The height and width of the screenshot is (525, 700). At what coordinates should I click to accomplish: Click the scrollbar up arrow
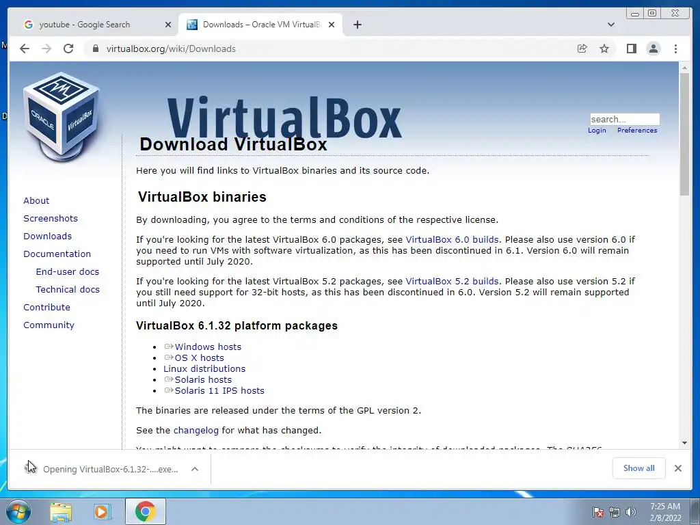point(684,68)
